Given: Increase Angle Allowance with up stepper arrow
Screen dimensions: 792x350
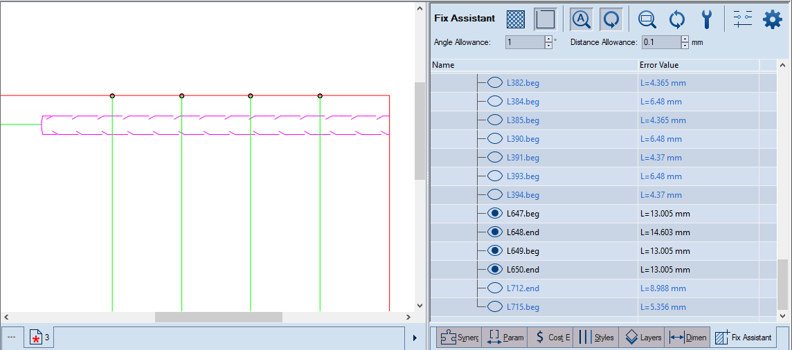Looking at the screenshot, I should pos(549,39).
